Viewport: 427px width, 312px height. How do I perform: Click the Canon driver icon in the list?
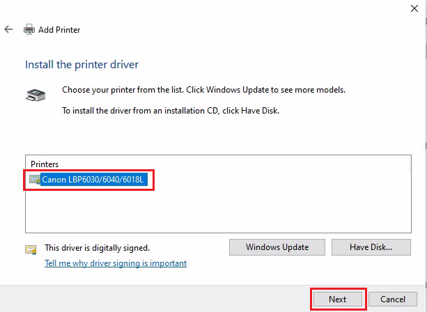click(x=35, y=180)
